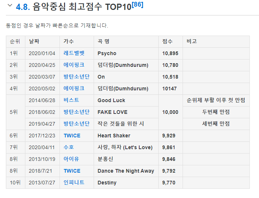
Task: Click the song title FAKE LOVE
Action: (112, 112)
